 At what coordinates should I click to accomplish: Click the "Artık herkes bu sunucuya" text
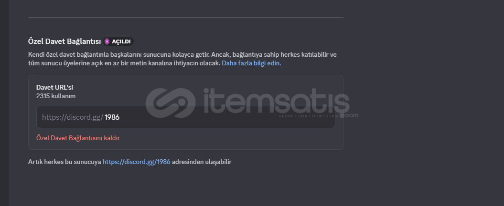[64, 162]
